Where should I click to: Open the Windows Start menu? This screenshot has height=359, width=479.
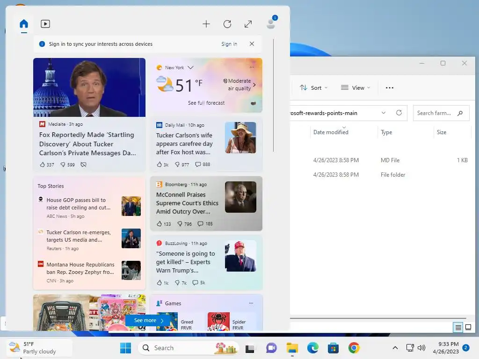coord(125,348)
